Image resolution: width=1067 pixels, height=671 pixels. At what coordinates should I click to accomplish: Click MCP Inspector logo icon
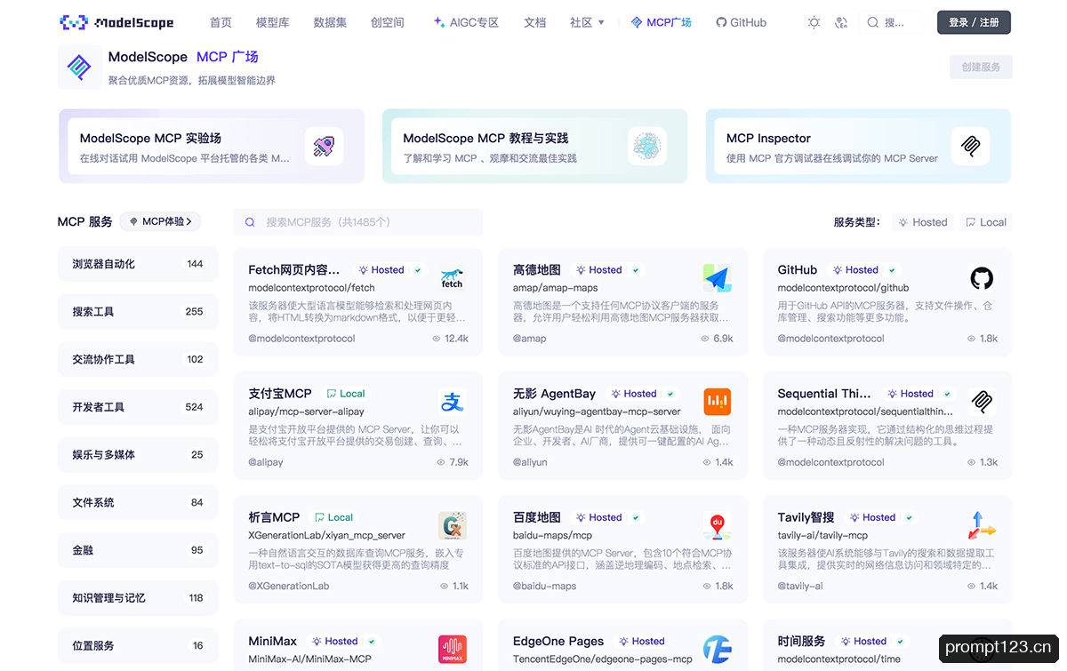pyautogui.click(x=970, y=146)
